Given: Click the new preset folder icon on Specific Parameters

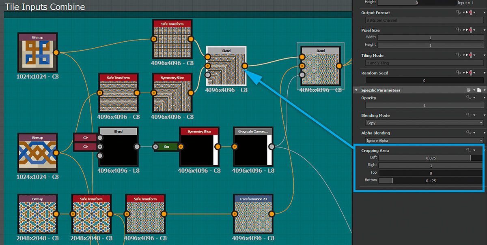Looking at the screenshot, I should coord(480,90).
